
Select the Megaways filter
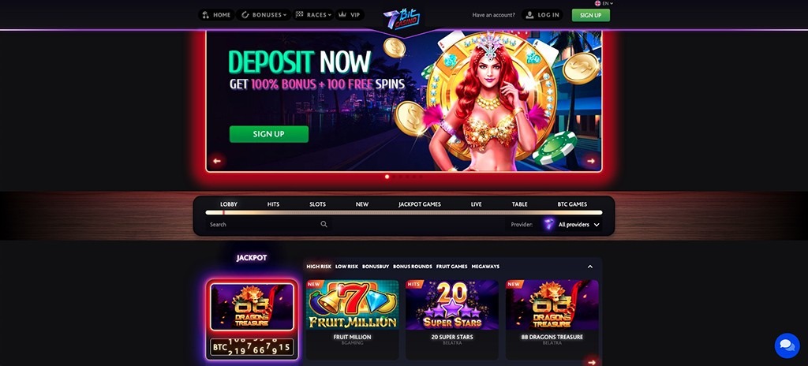pyautogui.click(x=485, y=267)
